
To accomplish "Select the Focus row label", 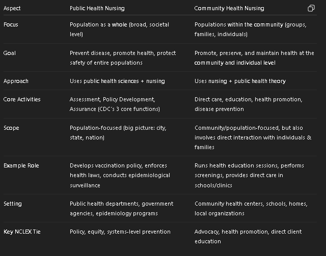I will [x=11, y=24].
